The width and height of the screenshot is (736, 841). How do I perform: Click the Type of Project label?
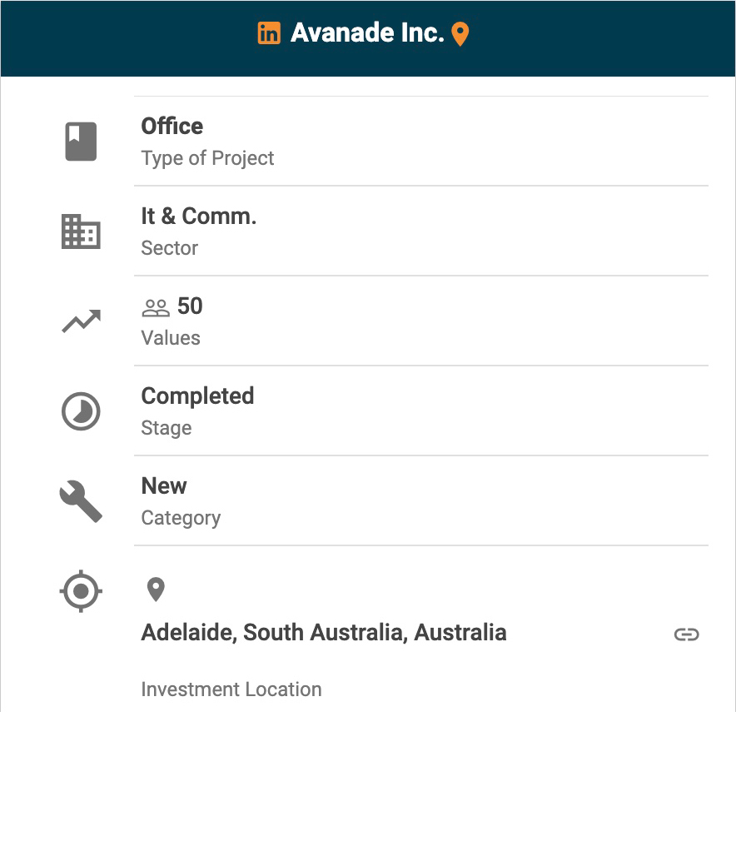pyautogui.click(x=207, y=158)
